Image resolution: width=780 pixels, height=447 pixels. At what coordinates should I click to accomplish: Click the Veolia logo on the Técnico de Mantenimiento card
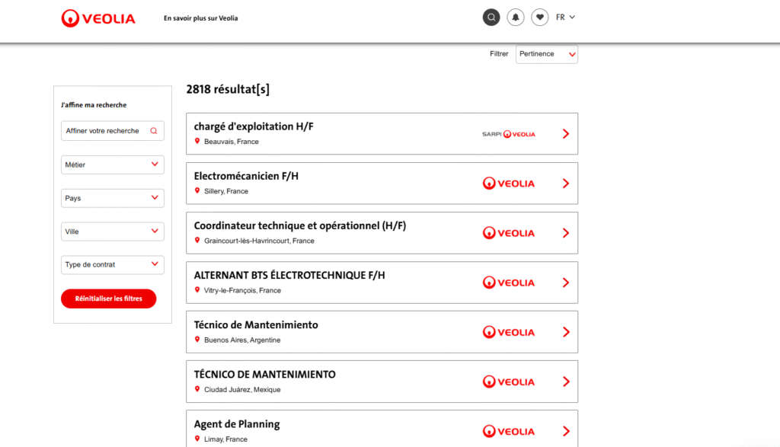click(508, 332)
